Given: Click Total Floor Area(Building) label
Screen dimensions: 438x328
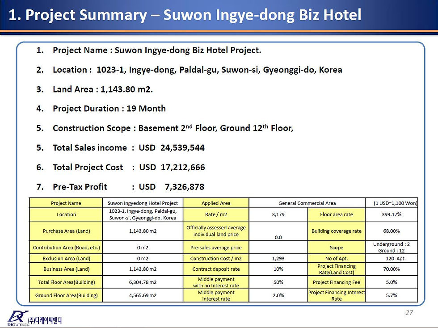Looking at the screenshot, I should pyautogui.click(x=66, y=282).
